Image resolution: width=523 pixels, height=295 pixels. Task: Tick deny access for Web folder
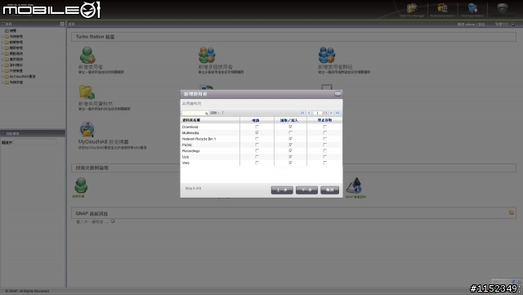(x=325, y=163)
